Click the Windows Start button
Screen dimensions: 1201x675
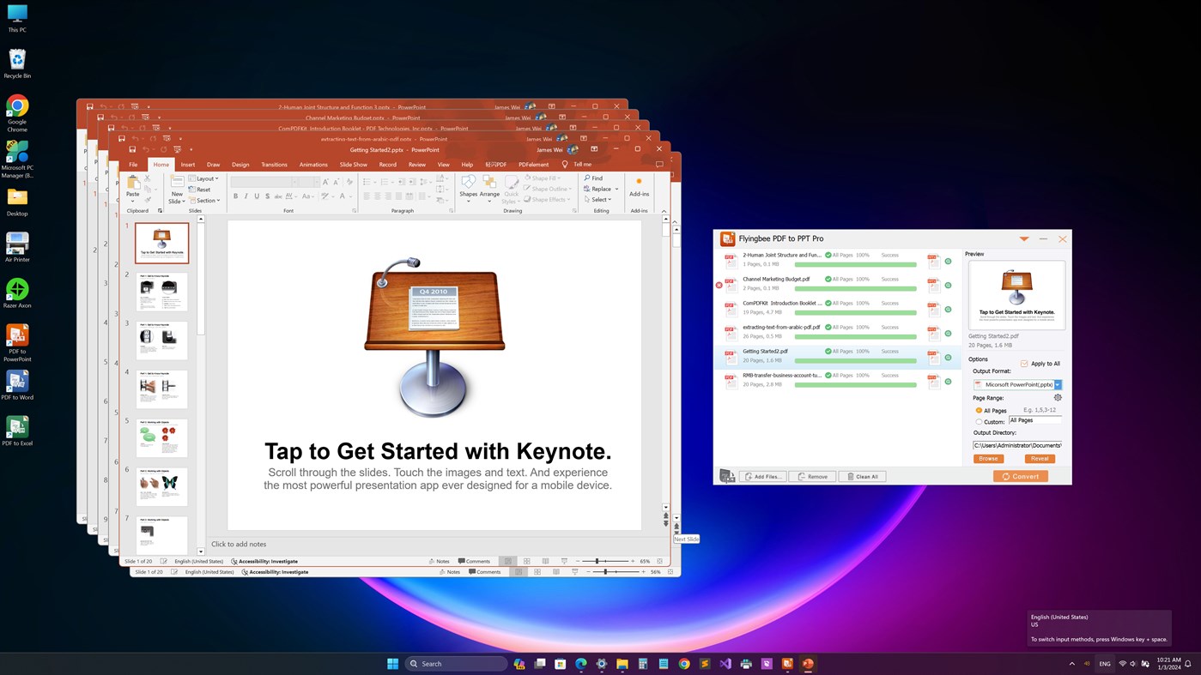click(x=392, y=664)
